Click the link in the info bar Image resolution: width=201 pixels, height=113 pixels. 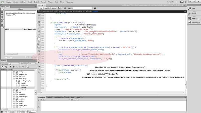click(x=95, y=11)
